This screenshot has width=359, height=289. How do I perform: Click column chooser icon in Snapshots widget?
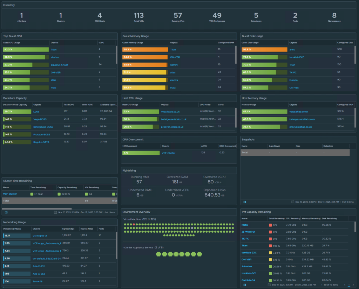click(245, 202)
